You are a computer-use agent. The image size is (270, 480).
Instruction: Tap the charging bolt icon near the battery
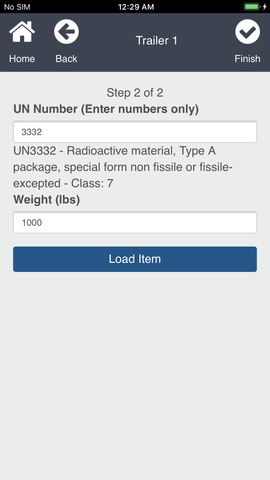(264, 6)
